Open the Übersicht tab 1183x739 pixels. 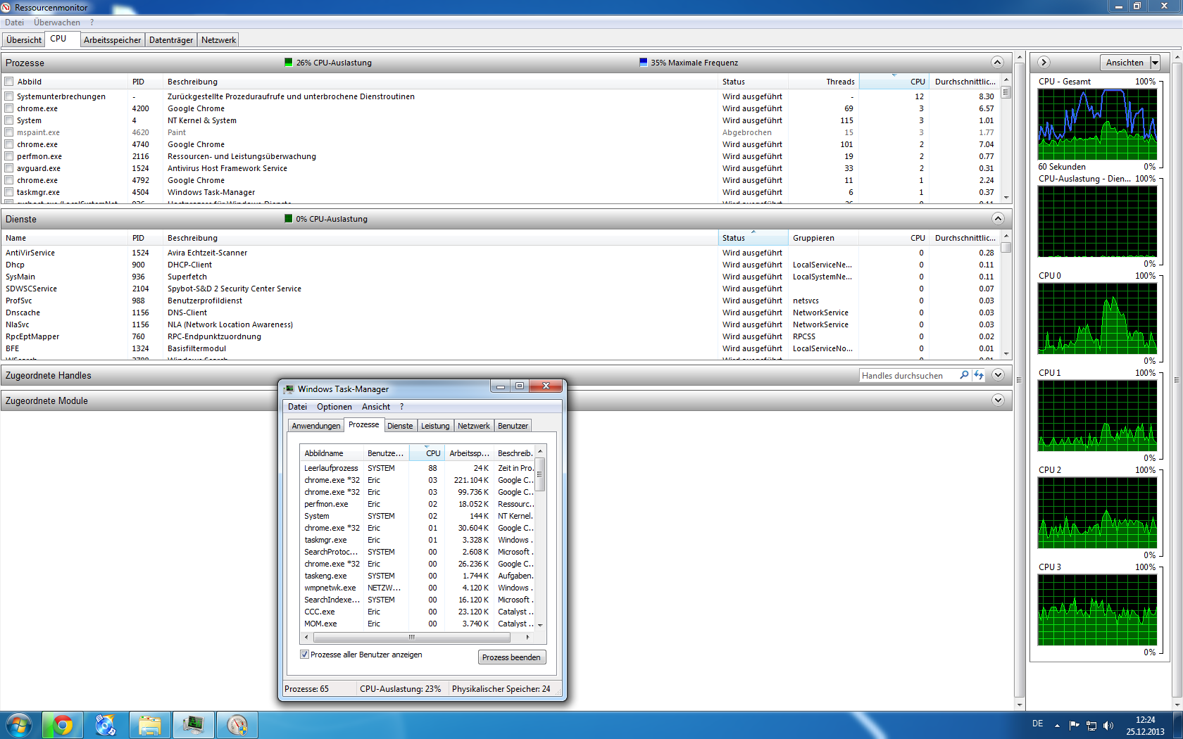click(24, 40)
